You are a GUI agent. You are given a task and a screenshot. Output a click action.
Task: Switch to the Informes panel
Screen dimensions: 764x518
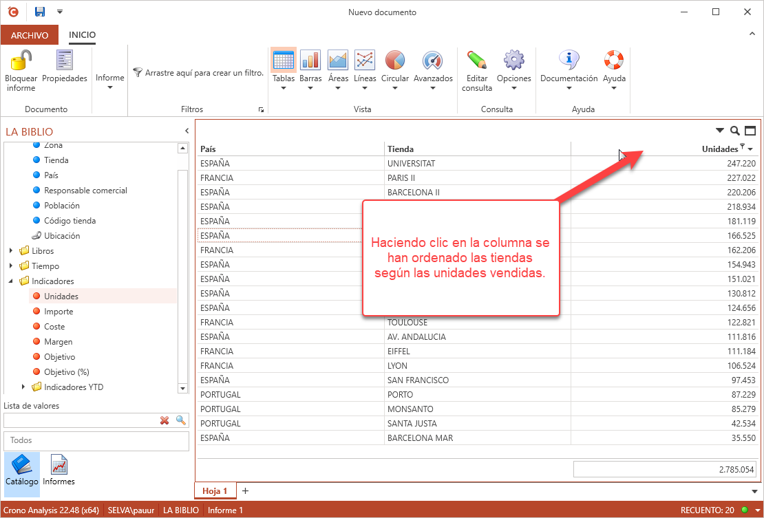coord(59,470)
